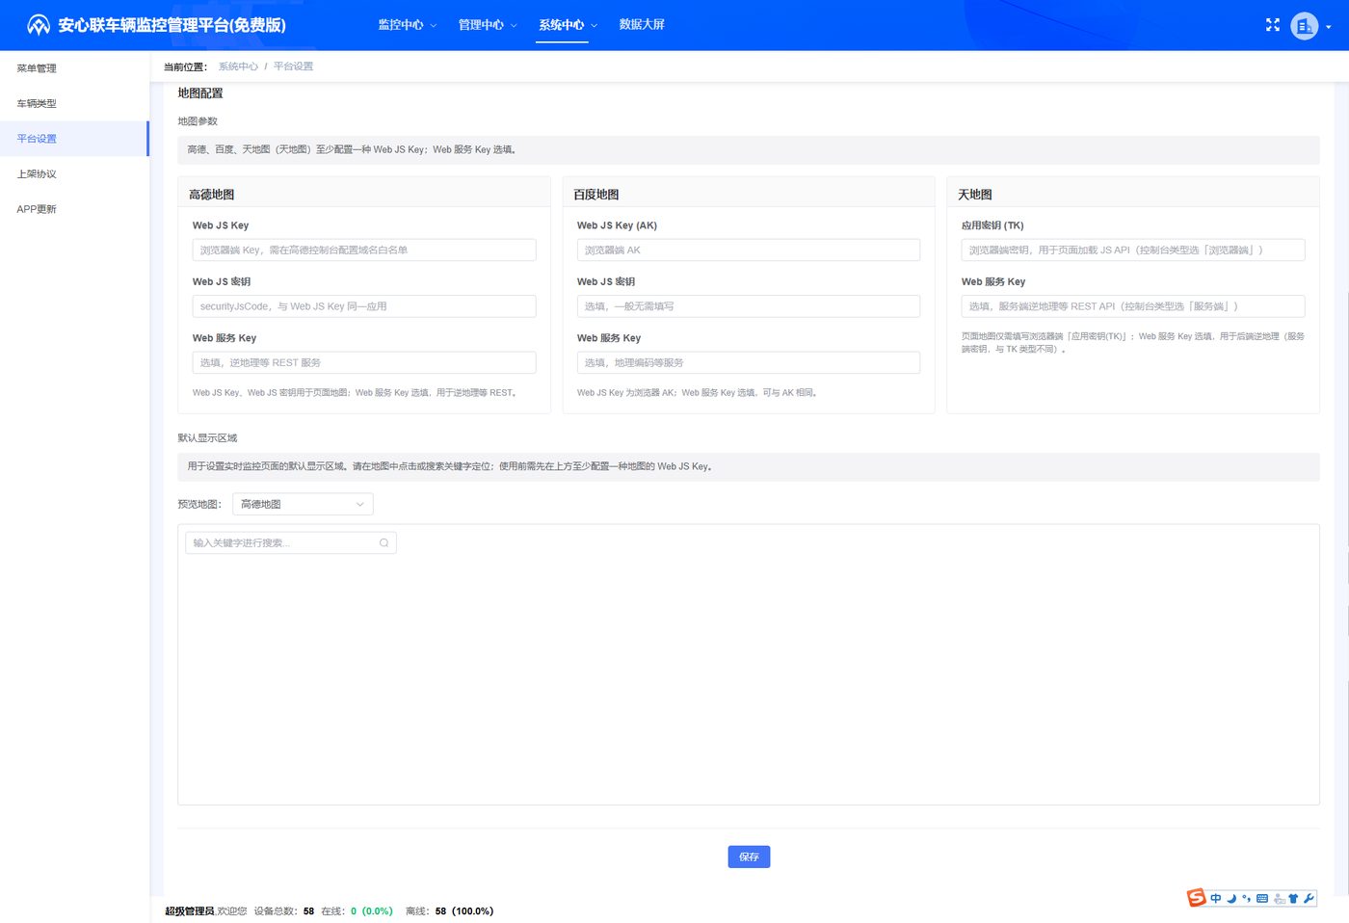Focus the 百度地图 Web 服务 Key field
This screenshot has width=1349, height=923.
pyautogui.click(x=749, y=362)
